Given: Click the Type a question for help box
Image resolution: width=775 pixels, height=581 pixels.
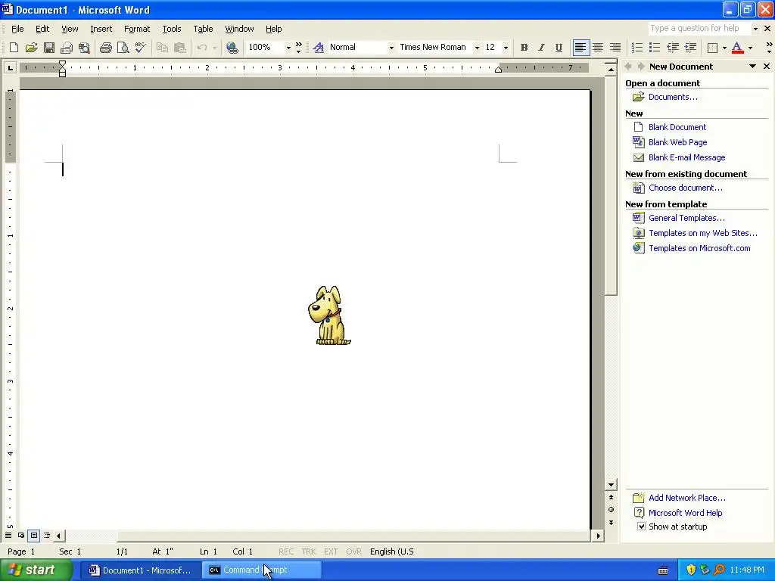Looking at the screenshot, I should click(x=699, y=29).
